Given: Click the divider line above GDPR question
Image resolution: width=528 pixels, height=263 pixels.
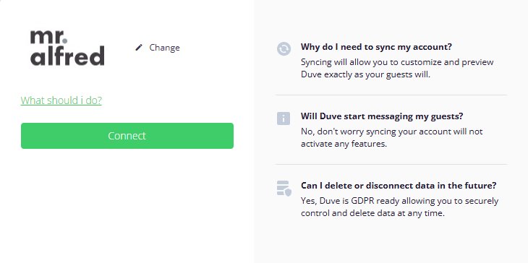Looking at the screenshot, I should 391,165.
